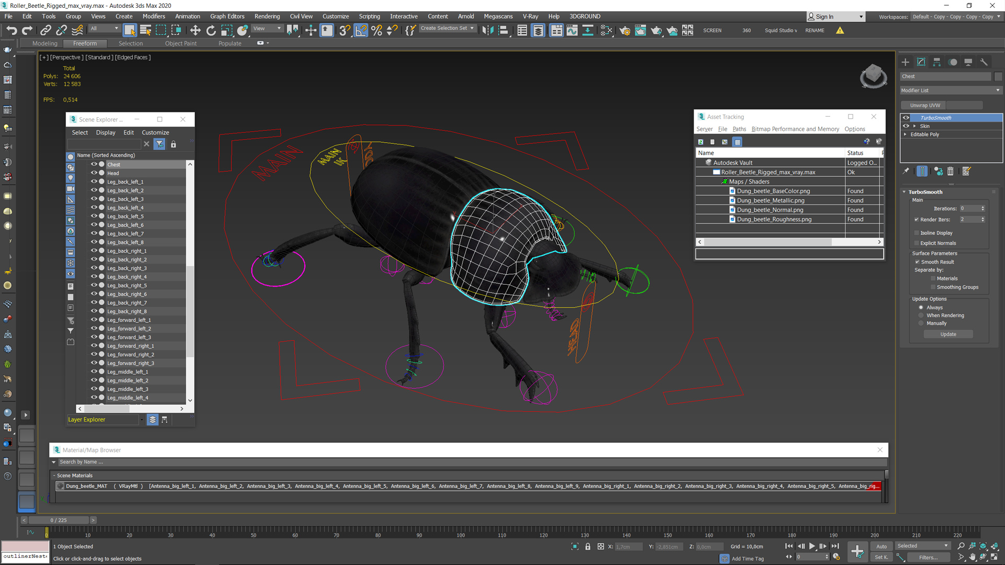Switch to the Object Paint ribbon tab
The image size is (1005, 565).
click(181, 43)
